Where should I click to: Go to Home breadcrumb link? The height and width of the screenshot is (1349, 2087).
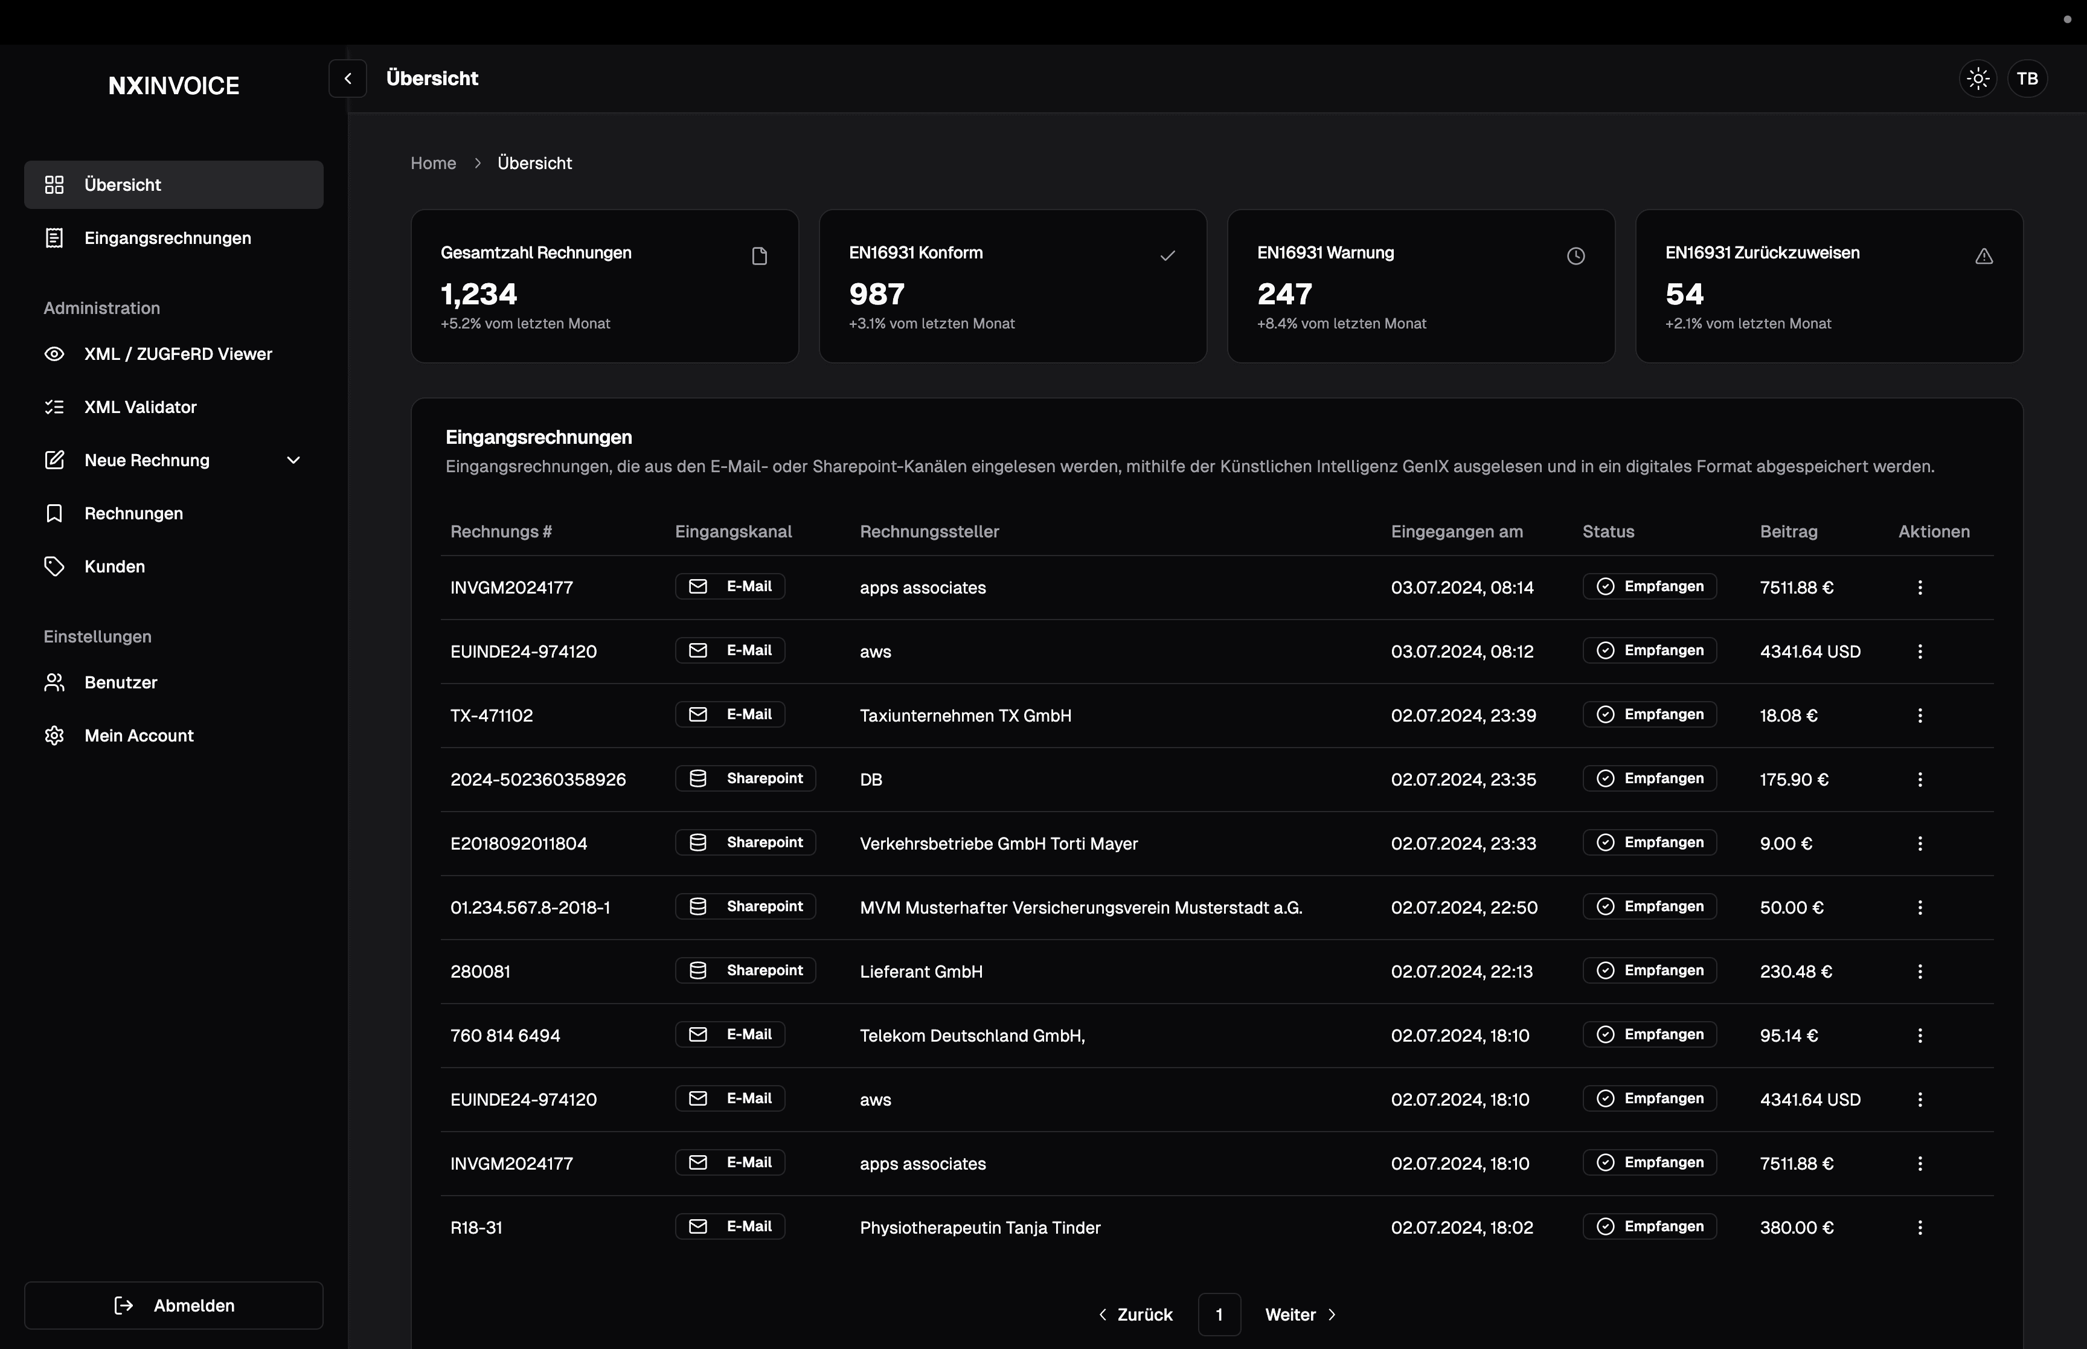point(434,164)
